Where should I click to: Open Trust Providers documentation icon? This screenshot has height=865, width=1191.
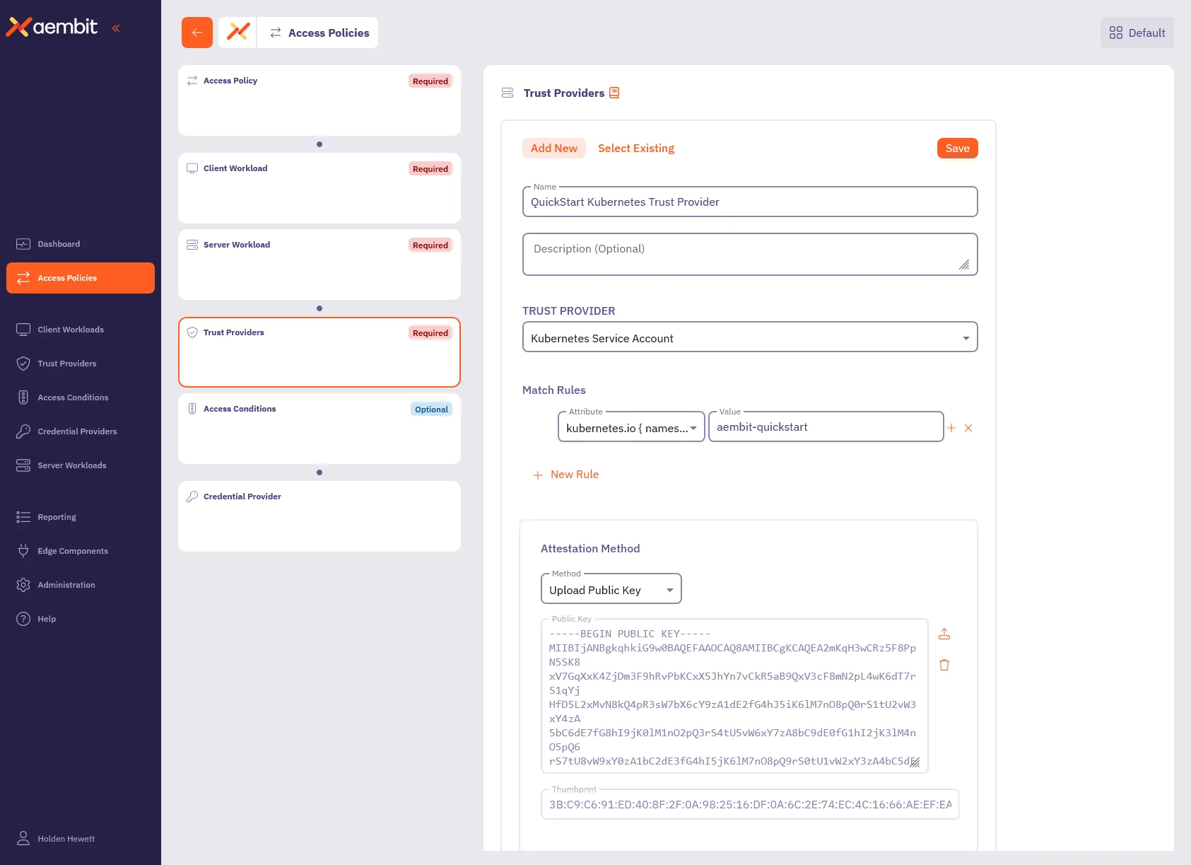click(614, 92)
